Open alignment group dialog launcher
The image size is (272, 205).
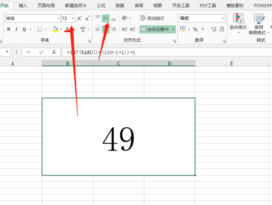(174, 41)
